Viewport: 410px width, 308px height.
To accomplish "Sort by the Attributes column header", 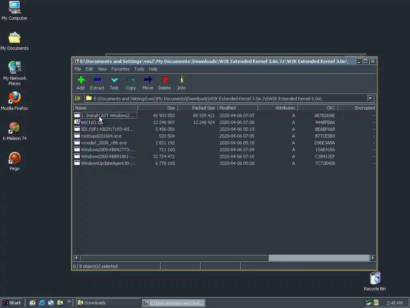I will 277,108.
